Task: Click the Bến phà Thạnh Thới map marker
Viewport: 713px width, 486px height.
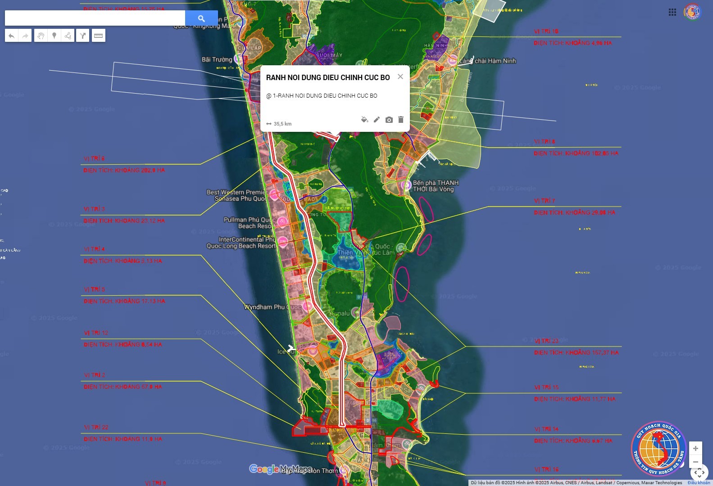Action: tap(406, 184)
